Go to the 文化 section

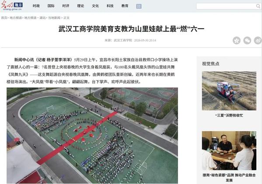click(x=95, y=6)
